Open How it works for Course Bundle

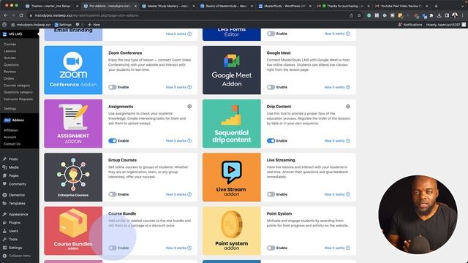coord(178,248)
